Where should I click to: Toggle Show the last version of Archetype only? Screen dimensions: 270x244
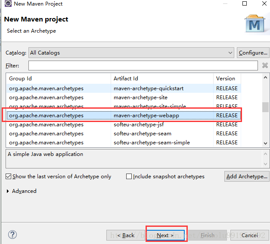8,177
